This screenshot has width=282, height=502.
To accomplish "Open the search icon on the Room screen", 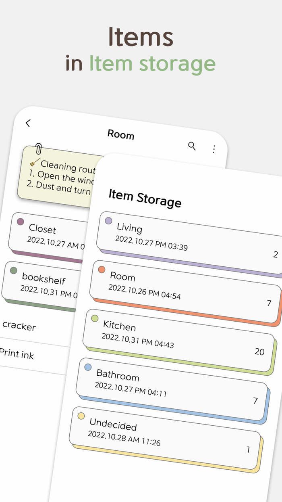I will (192, 146).
